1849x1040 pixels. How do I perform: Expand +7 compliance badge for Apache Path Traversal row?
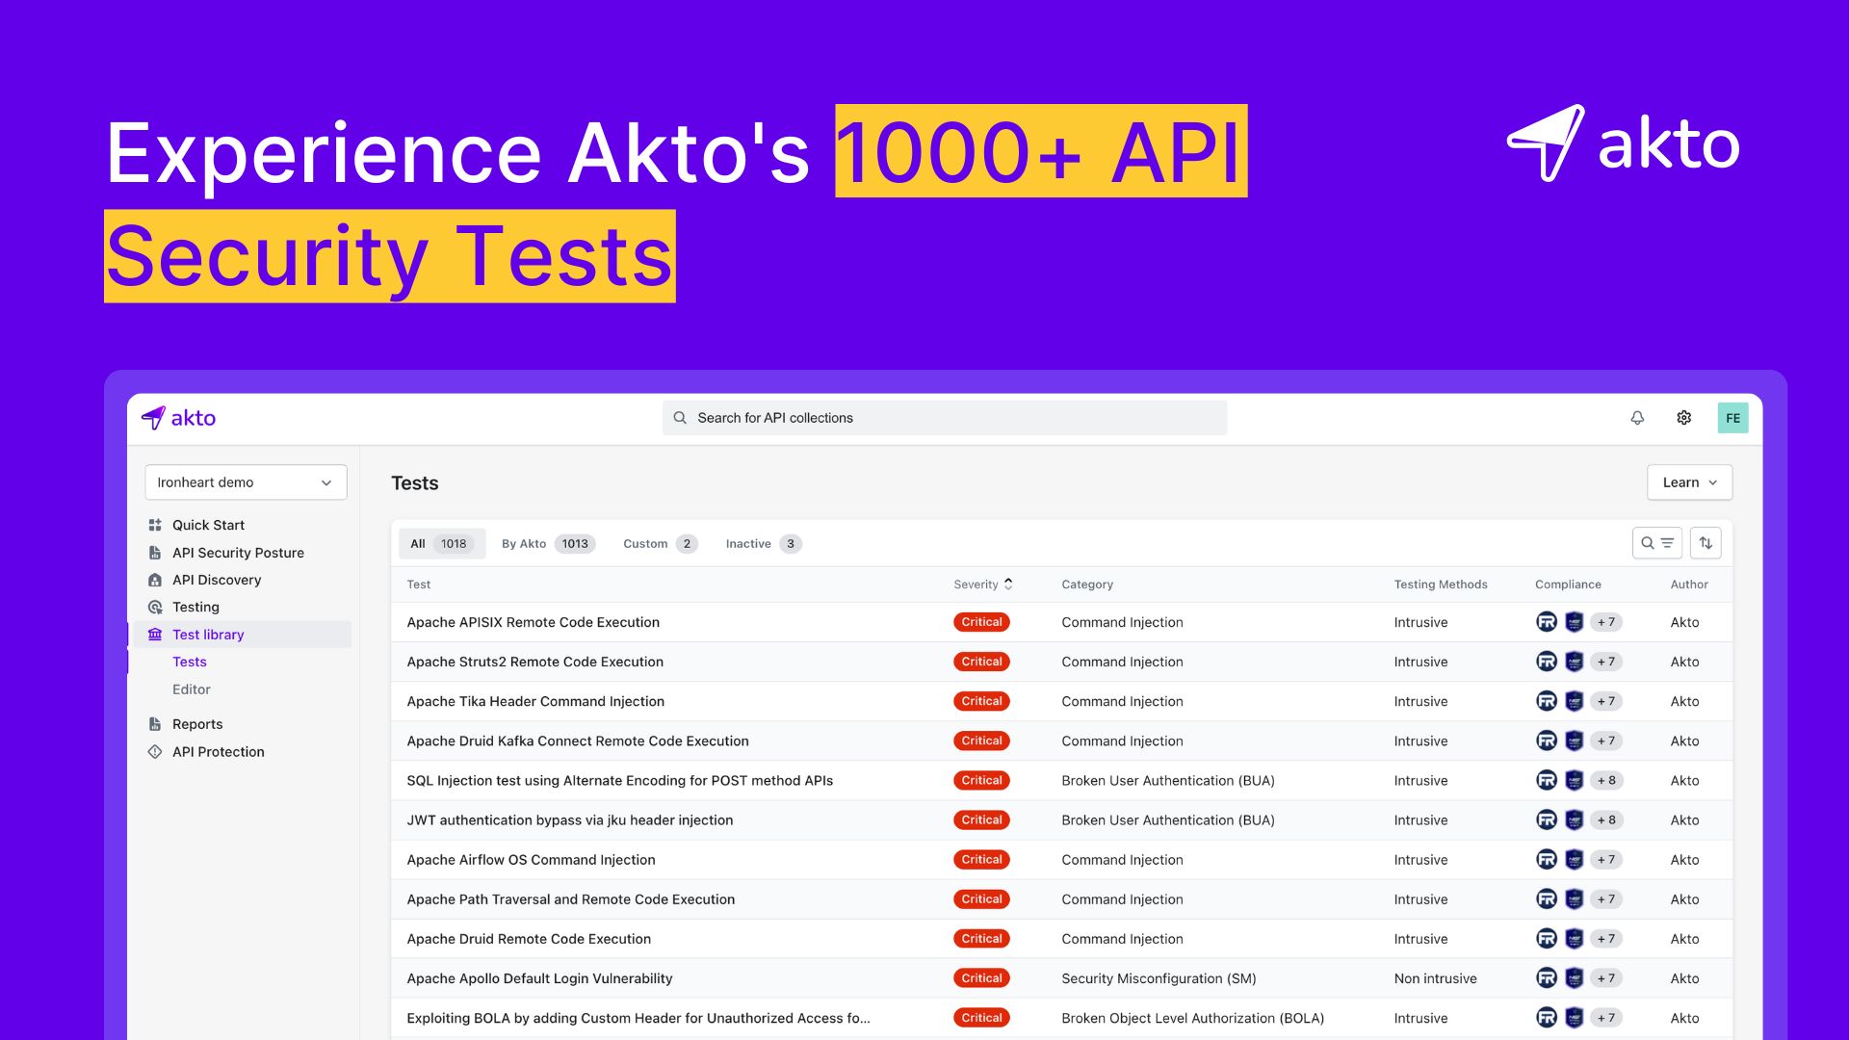pos(1606,899)
